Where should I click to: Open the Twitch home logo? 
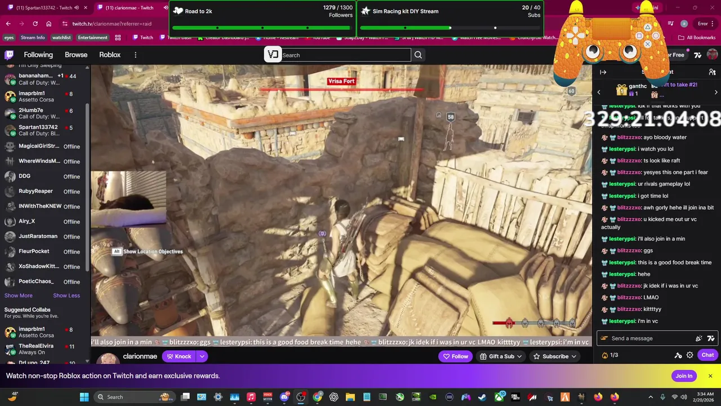9,55
